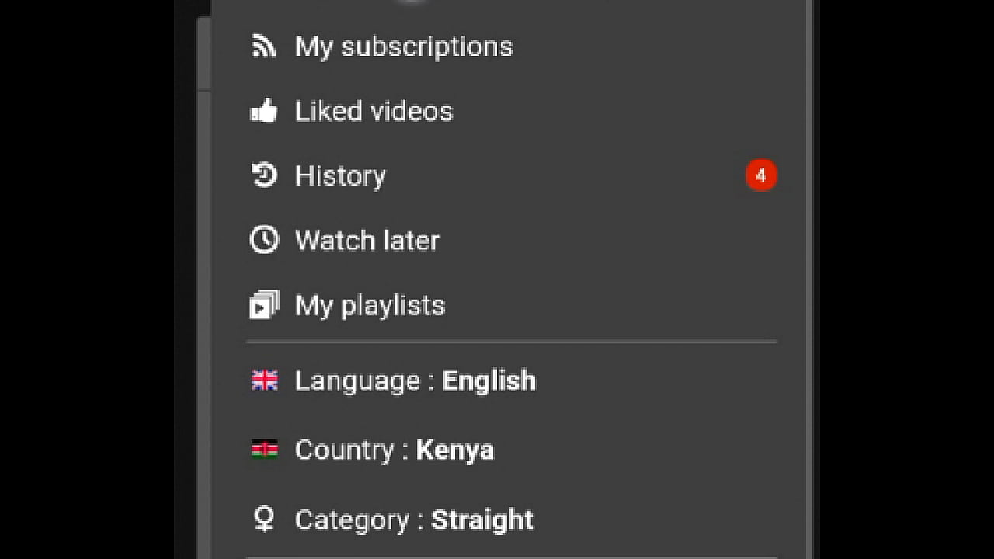Select the clock icon beside Watch later
The height and width of the screenshot is (559, 994).
coord(264,240)
